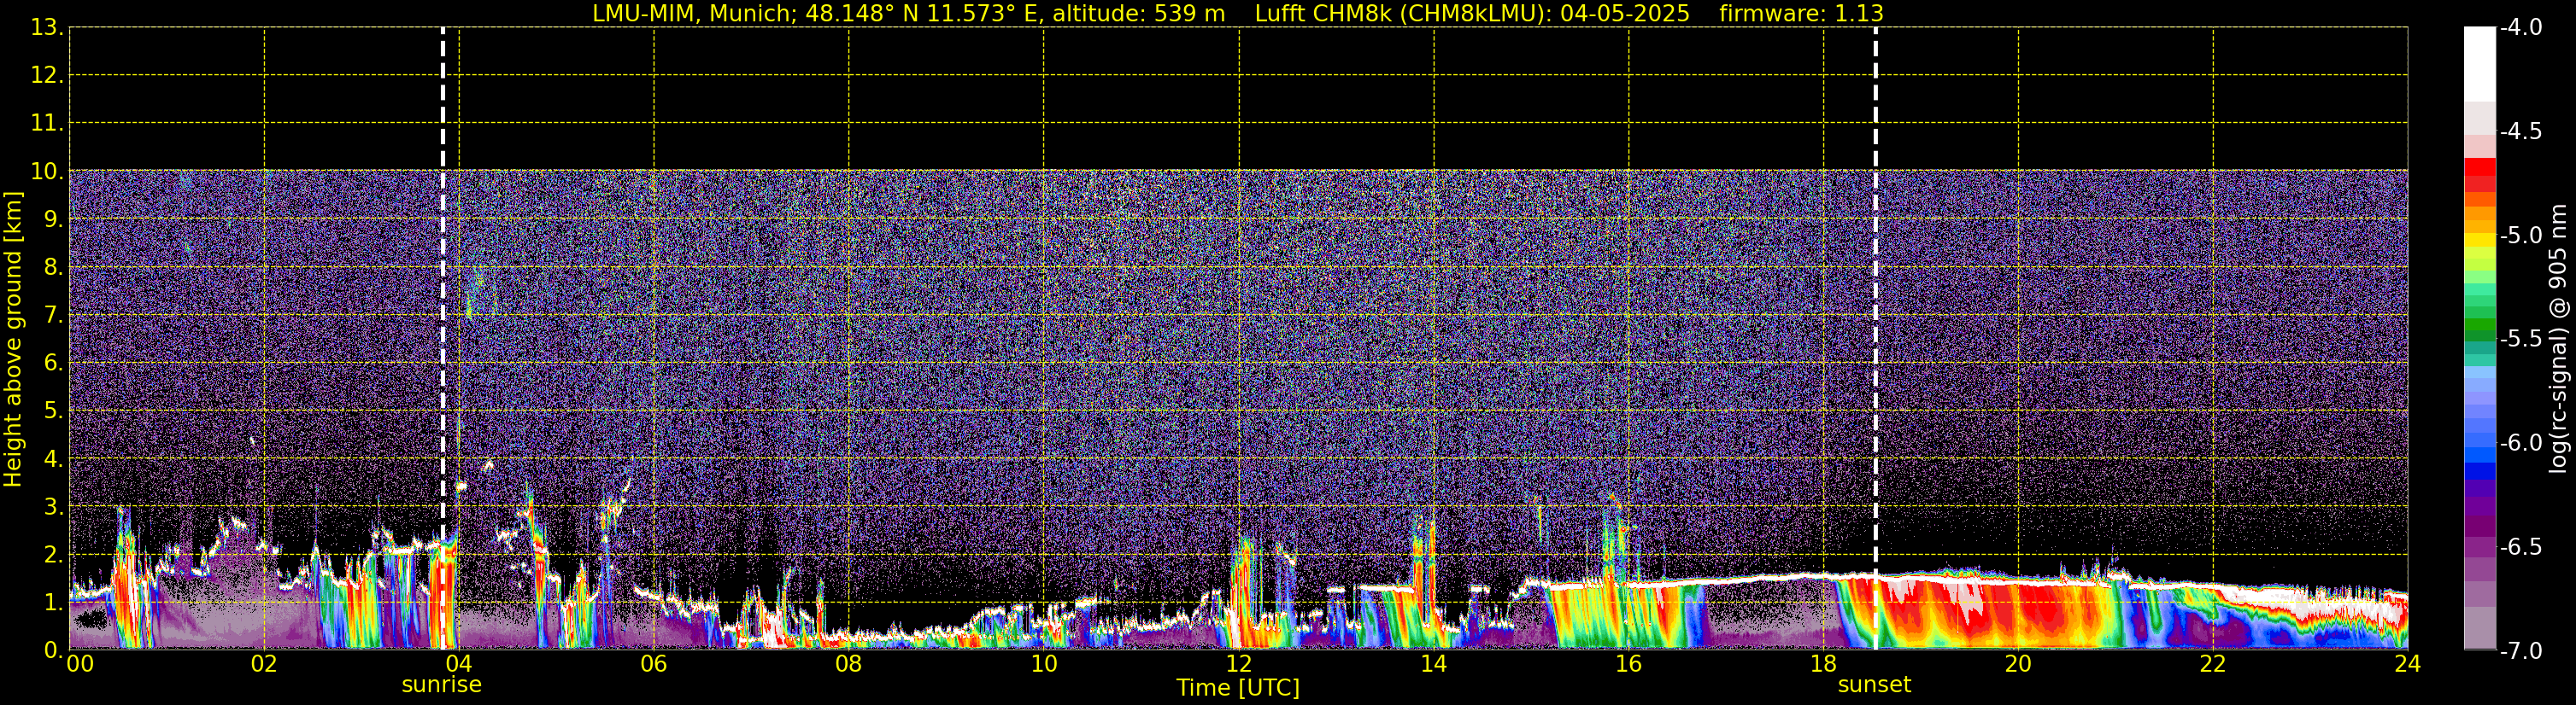Click the x-axis tick label '10'
This screenshot has height=705, width=2576.
(x=1044, y=664)
